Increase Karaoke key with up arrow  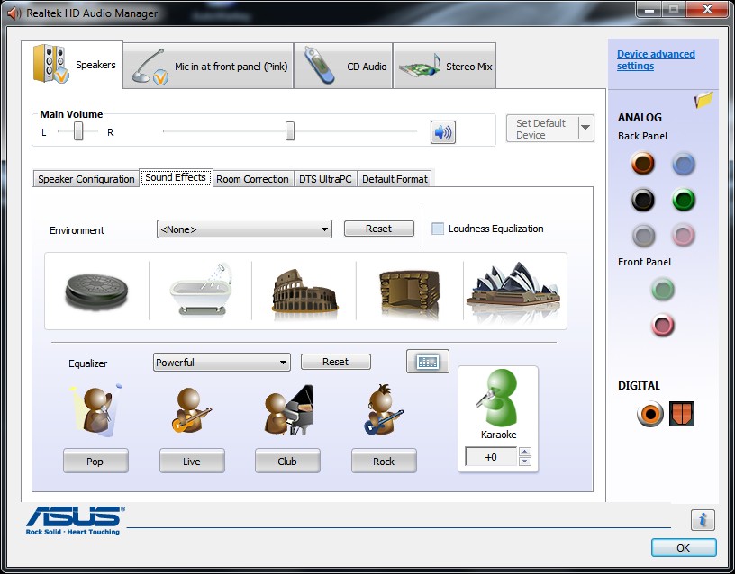525,452
